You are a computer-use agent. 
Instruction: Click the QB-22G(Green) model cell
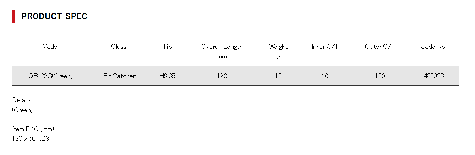click(x=50, y=76)
